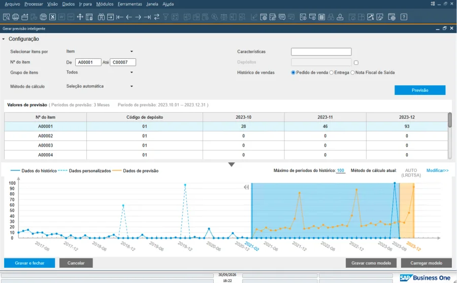Select table row A00003
The height and width of the screenshot is (283, 457).
click(x=226, y=146)
